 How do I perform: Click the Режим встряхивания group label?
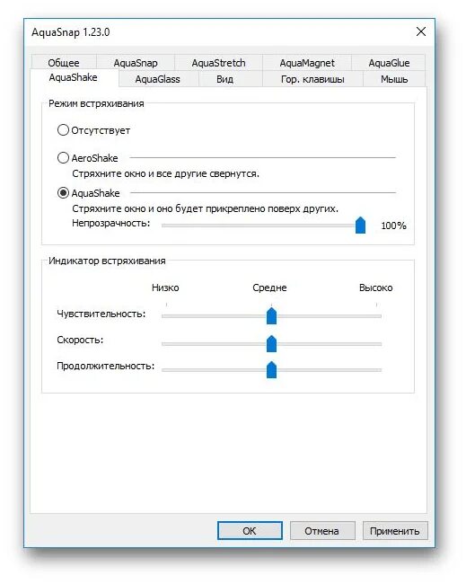point(96,103)
